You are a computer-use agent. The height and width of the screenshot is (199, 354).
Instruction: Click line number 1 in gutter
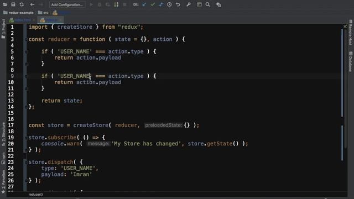12,27
